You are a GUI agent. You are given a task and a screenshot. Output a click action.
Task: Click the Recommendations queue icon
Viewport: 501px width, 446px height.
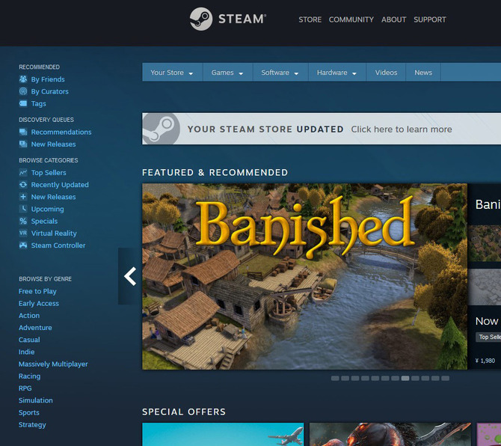coord(23,132)
